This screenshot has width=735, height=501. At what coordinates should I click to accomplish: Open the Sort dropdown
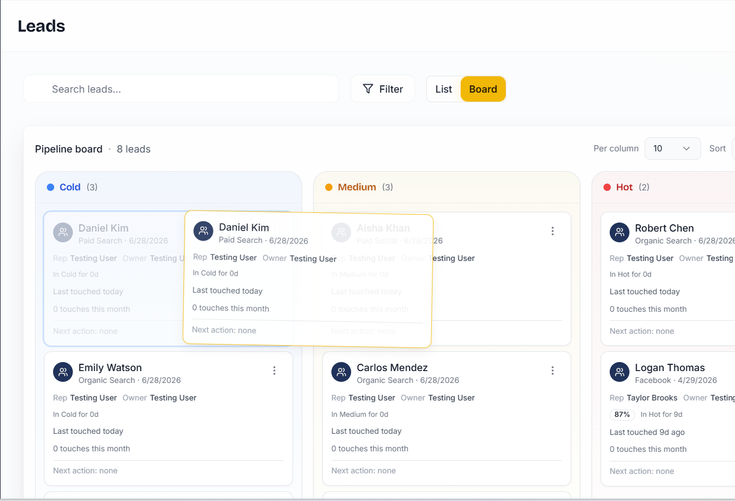[x=733, y=149]
